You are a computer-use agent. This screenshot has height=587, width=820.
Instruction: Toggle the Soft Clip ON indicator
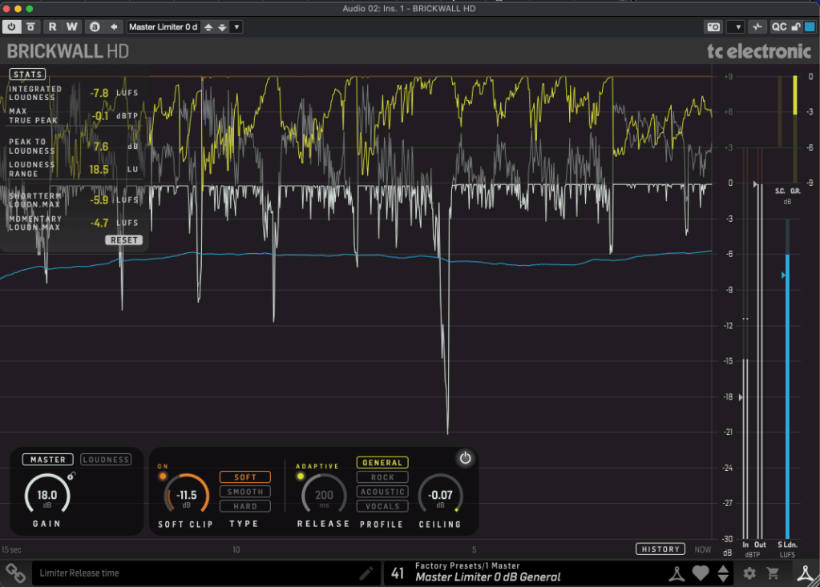163,476
